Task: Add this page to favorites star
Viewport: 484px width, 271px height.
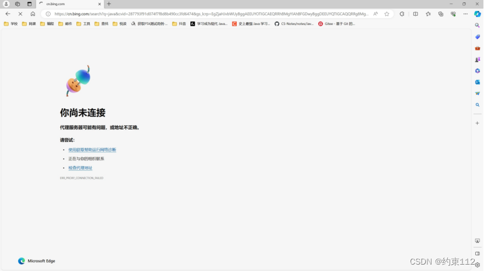Action: (387, 14)
